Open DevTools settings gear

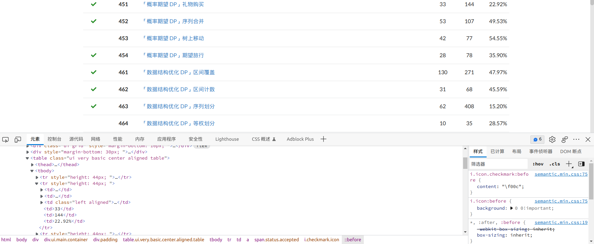[x=552, y=139]
